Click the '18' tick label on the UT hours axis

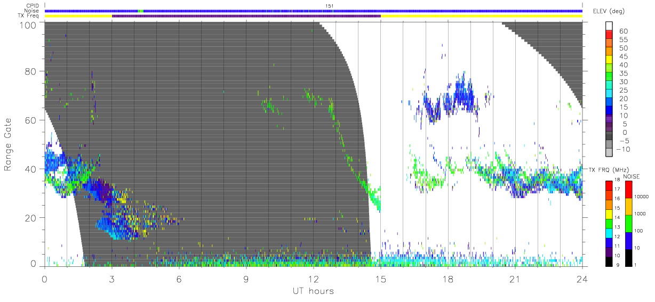(x=448, y=279)
